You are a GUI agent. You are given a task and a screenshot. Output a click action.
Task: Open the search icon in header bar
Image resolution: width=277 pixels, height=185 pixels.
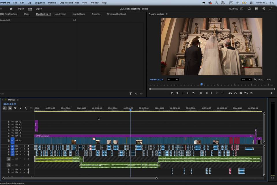pyautogui.click(x=264, y=8)
